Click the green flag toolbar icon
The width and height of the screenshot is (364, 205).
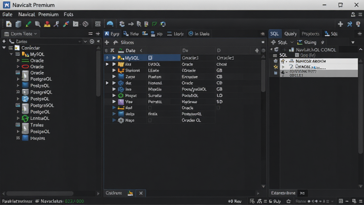click(x=154, y=24)
